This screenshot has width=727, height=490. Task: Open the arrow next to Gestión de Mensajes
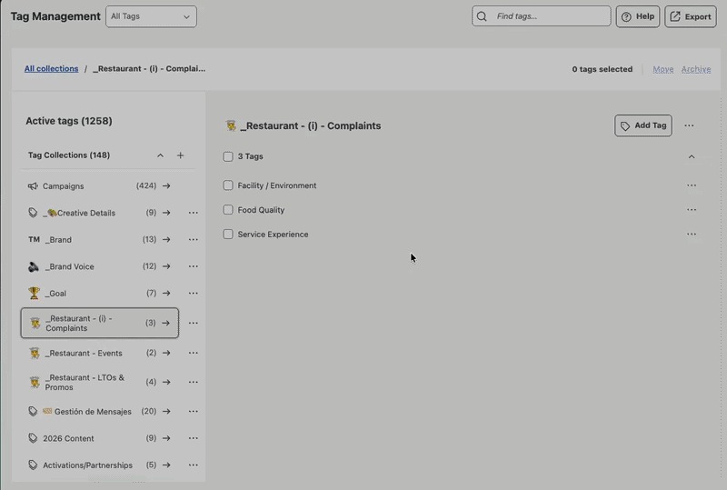[166, 411]
